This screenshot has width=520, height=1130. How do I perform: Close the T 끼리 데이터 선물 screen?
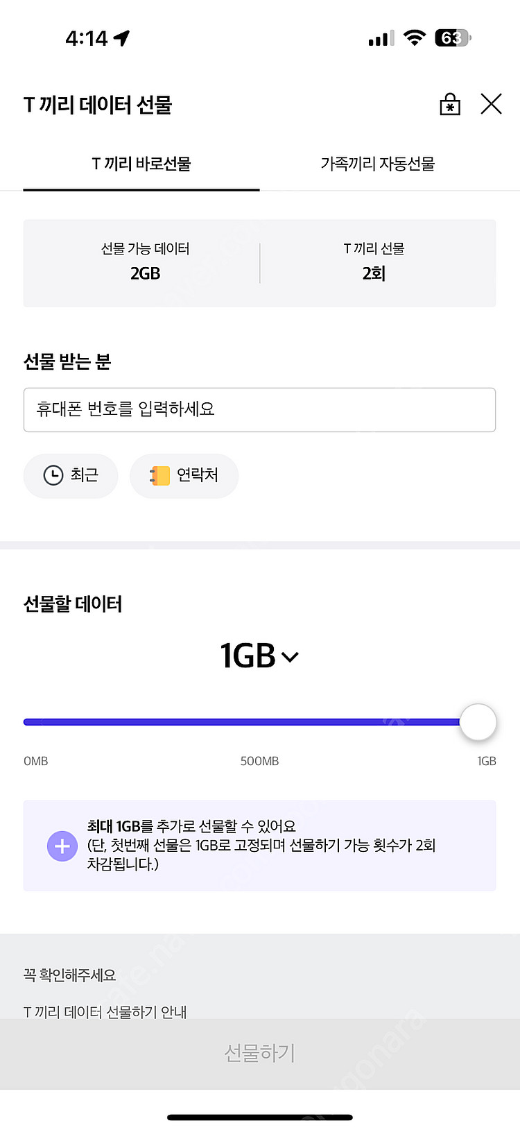click(x=491, y=105)
